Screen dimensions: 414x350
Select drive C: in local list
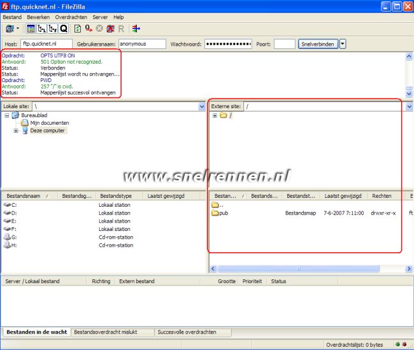10,205
